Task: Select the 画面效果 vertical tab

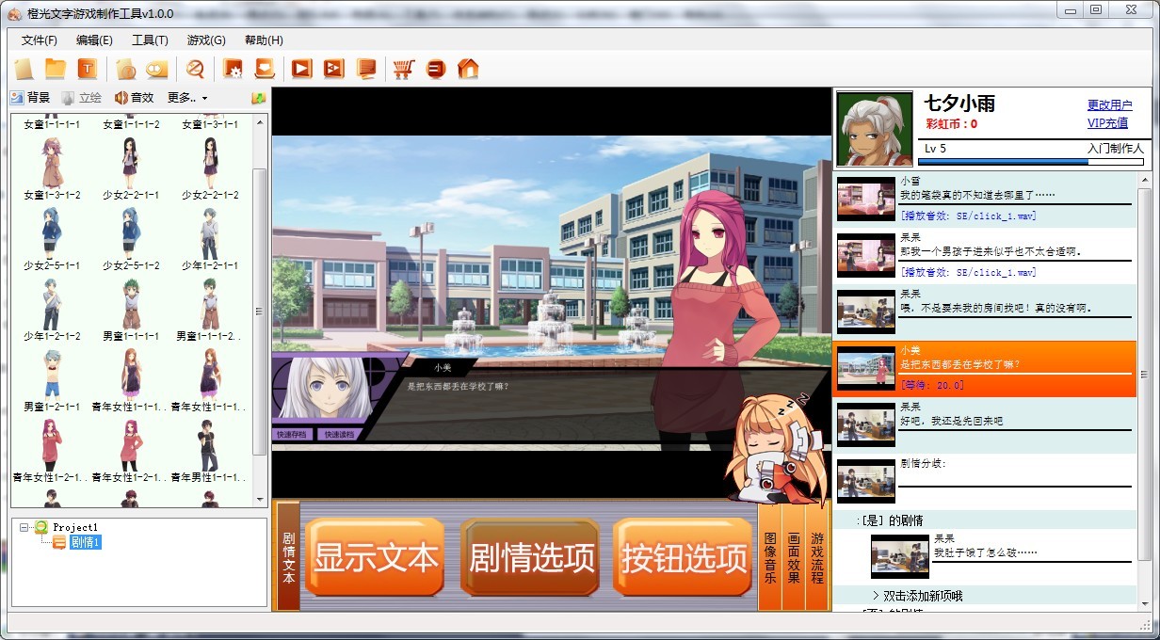Action: point(794,557)
